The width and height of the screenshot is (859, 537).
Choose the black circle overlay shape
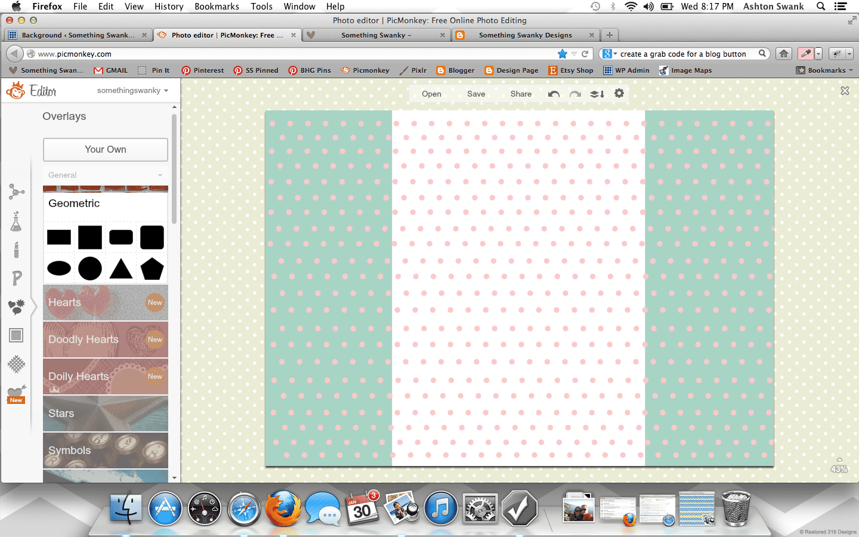coord(90,269)
